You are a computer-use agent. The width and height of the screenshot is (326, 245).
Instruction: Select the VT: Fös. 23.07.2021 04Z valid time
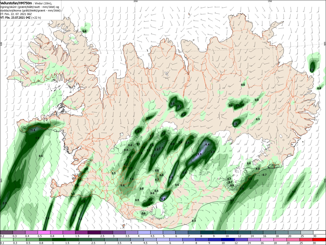tap(15, 18)
